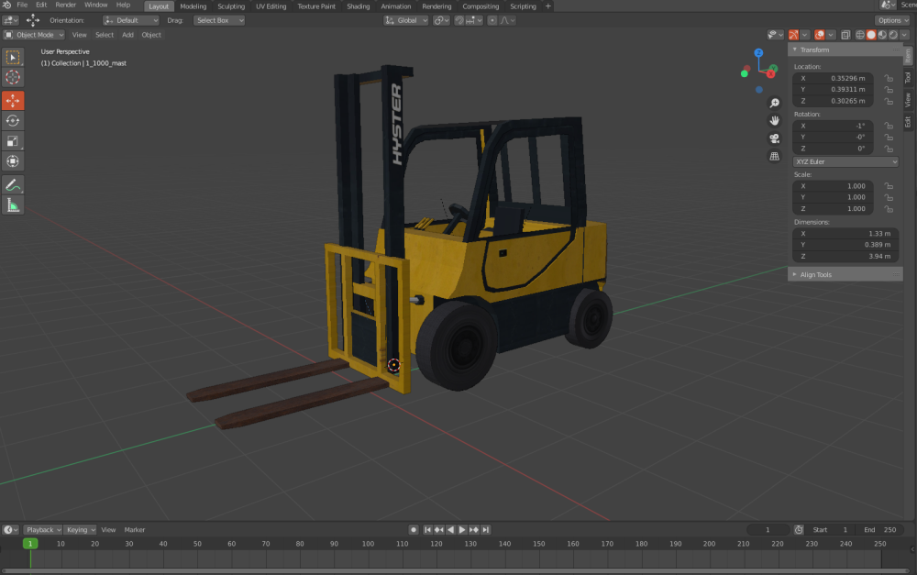Click frame 100 on the timeline

pyautogui.click(x=368, y=544)
